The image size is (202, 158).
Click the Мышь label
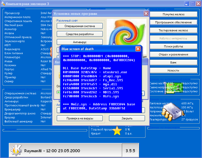(8, 61)
